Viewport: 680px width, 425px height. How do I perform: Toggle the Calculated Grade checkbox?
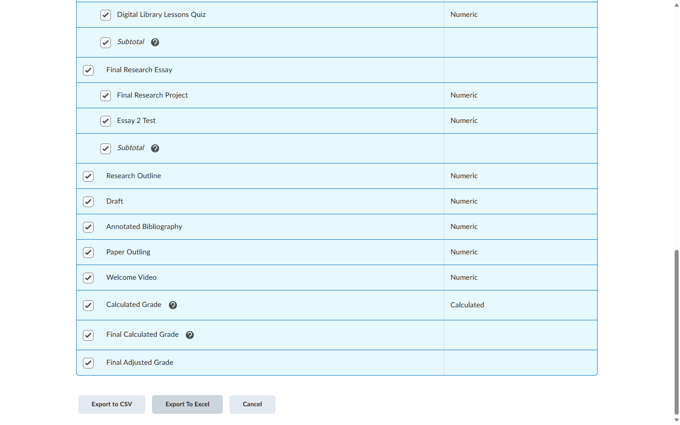(88, 306)
